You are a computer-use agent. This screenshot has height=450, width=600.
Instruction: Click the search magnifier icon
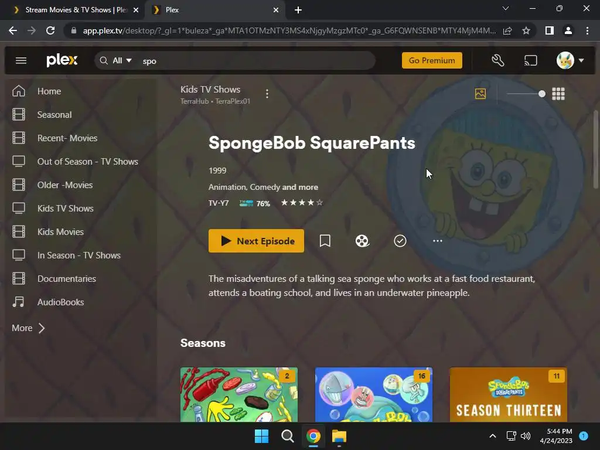tap(104, 60)
